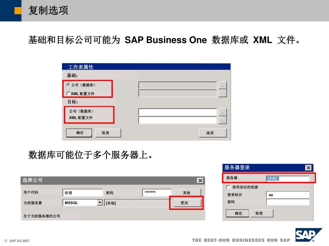Click 取消 in 服务器登录 dialog
The width and height of the screenshot is (329, 246).
(262, 213)
